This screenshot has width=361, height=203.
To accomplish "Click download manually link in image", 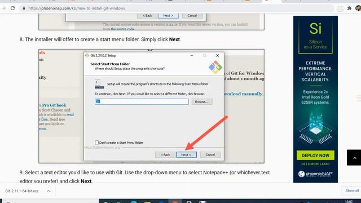I will 243,94.
